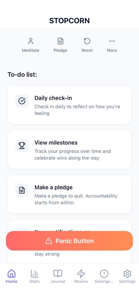Tap the warning triangle on Panic Button

[x=49, y=241]
